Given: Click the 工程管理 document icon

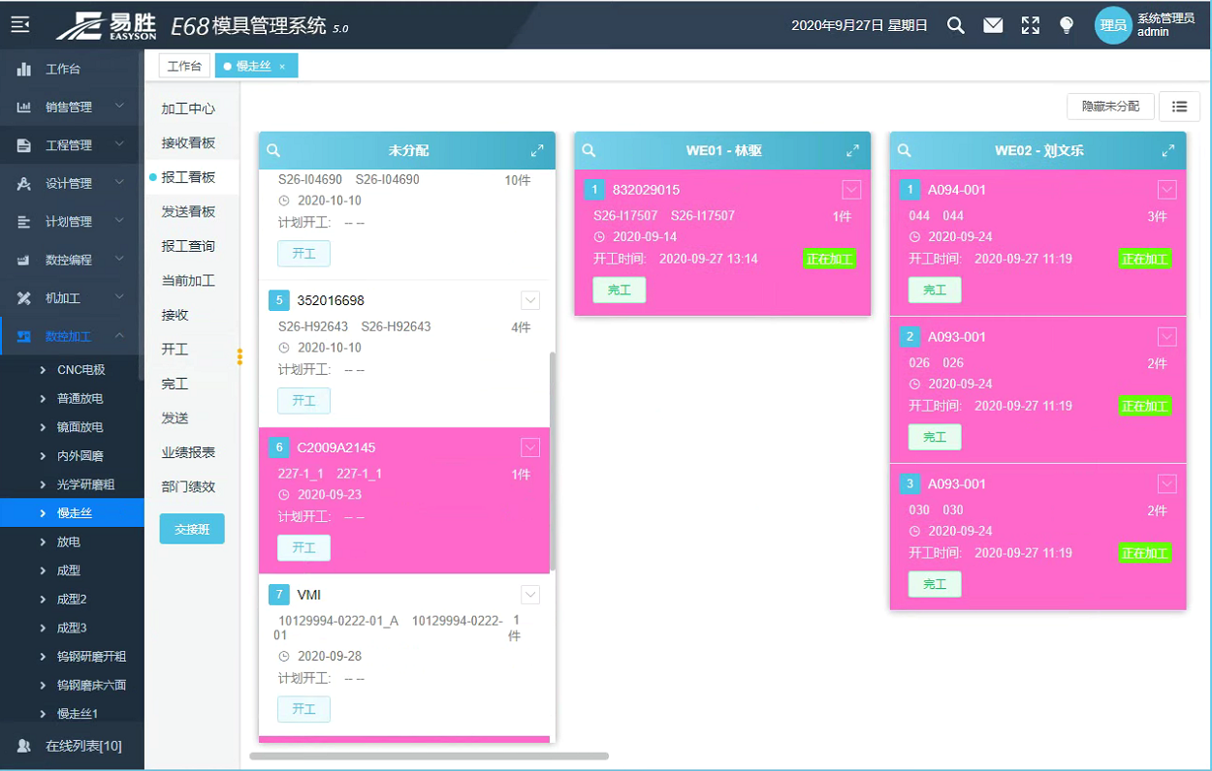Looking at the screenshot, I should pos(24,145).
